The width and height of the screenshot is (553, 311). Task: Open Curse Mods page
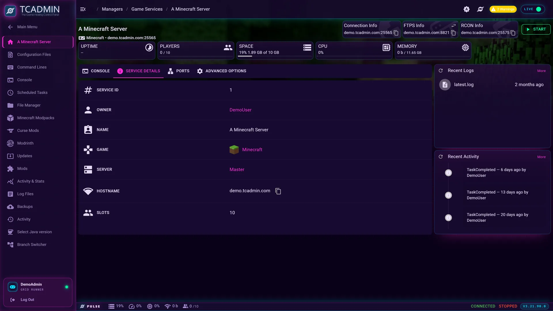[x=38, y=130]
